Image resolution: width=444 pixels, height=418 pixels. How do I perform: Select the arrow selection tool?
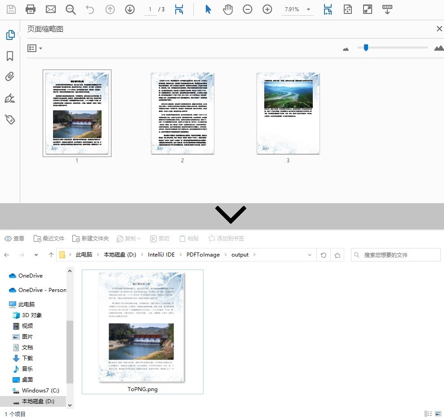(208, 9)
